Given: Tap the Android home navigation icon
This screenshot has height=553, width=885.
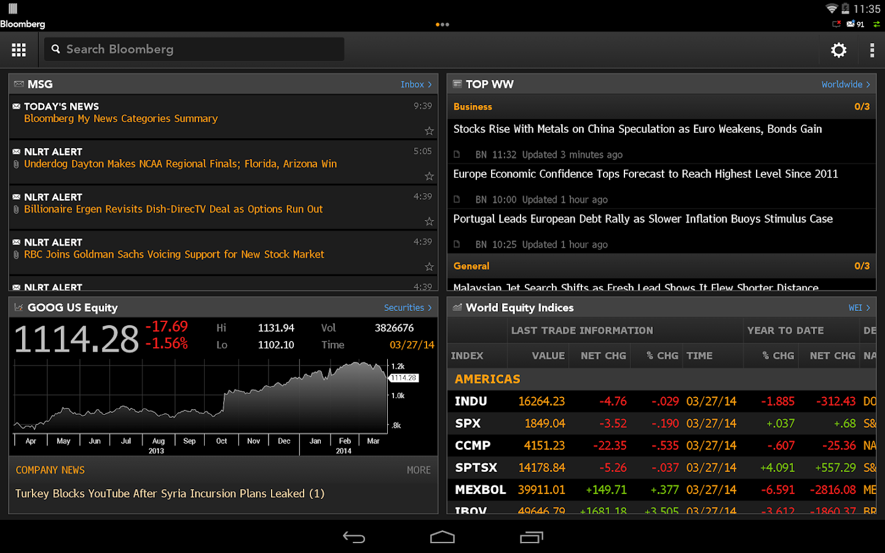Looking at the screenshot, I should (x=442, y=538).
